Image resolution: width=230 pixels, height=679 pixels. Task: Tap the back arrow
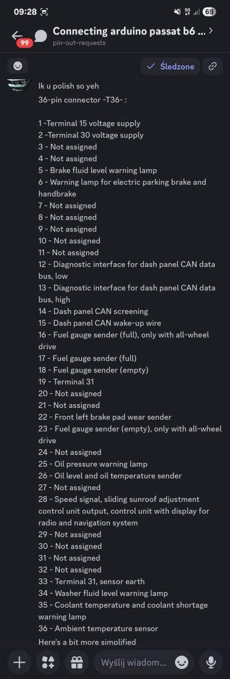[x=17, y=35]
